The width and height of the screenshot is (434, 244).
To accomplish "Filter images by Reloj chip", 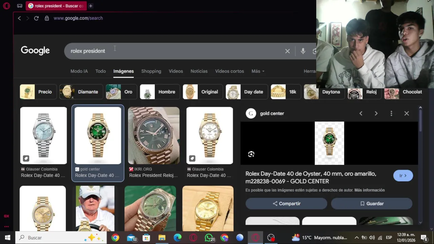I will (364, 92).
